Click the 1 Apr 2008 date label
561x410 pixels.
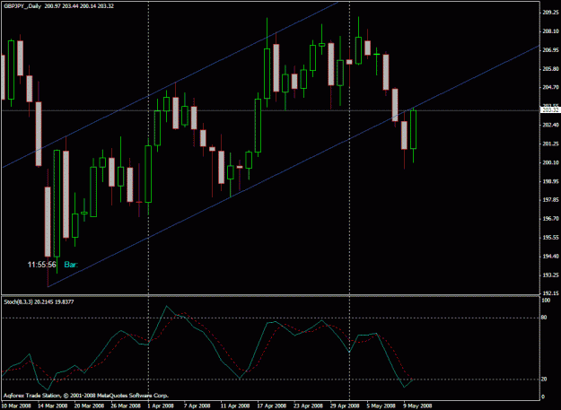tap(161, 406)
